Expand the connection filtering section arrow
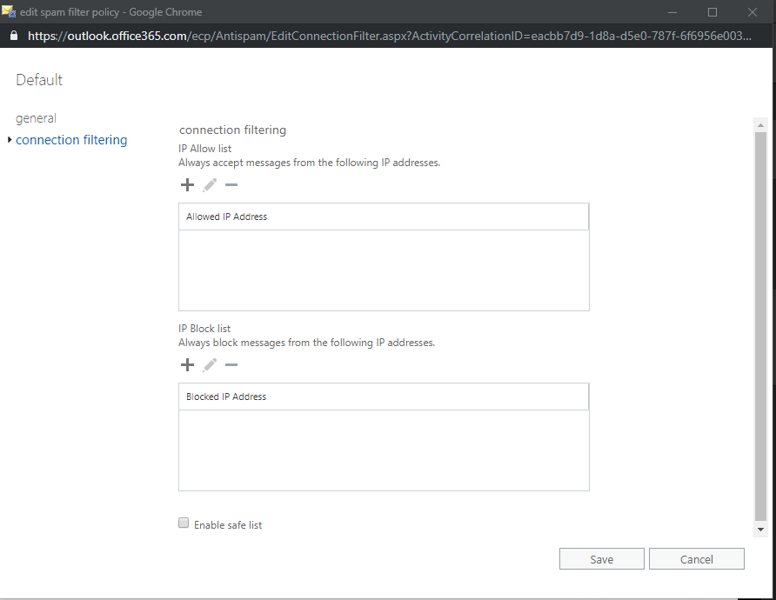Viewport: 776px width, 600px height. tap(8, 139)
